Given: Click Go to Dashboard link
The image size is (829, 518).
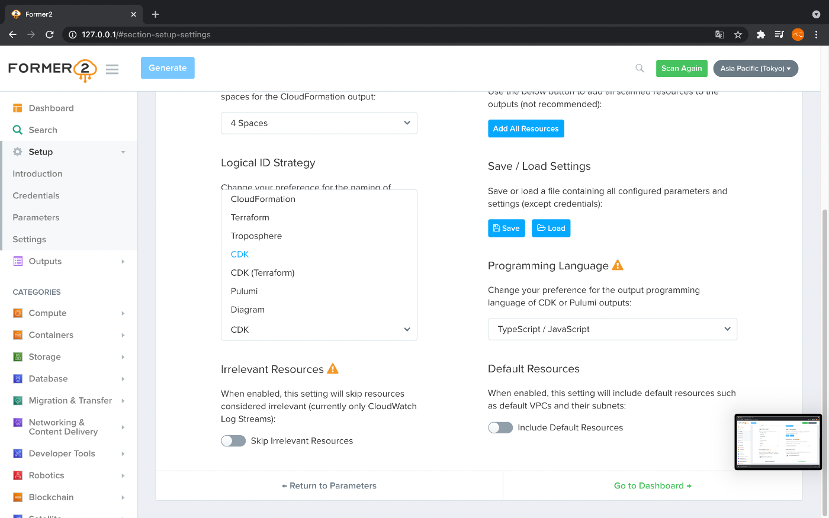Looking at the screenshot, I should tap(653, 485).
